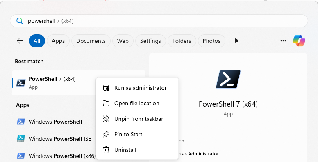Select the Photos filter tab

[211, 41]
